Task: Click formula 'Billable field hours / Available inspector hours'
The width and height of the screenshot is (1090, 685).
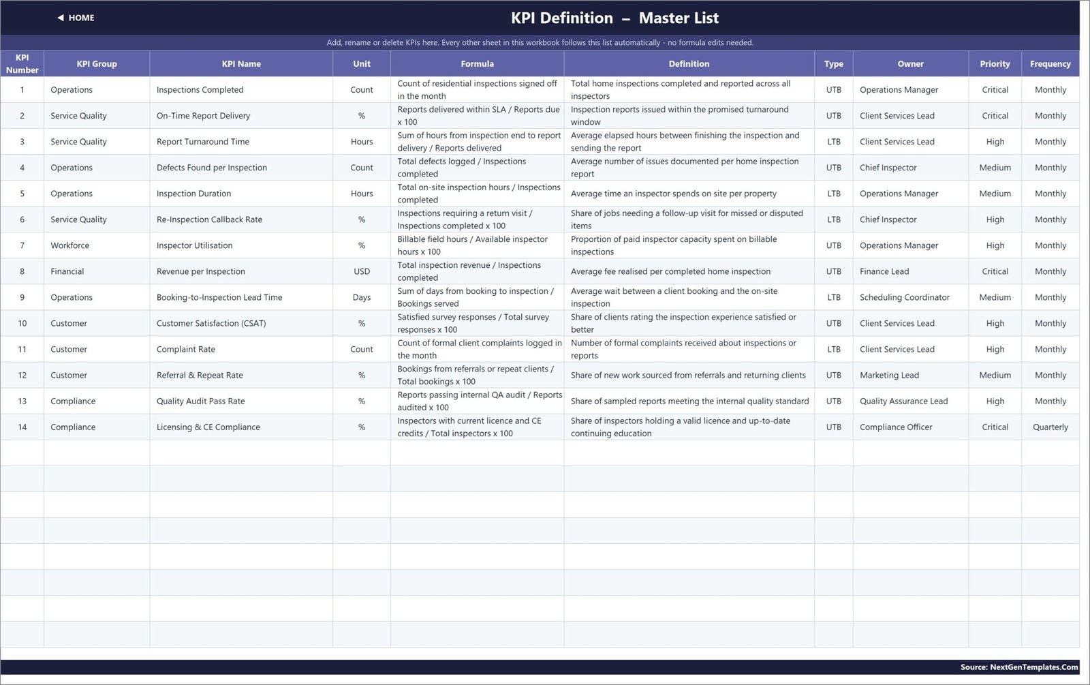Action: tap(477, 245)
